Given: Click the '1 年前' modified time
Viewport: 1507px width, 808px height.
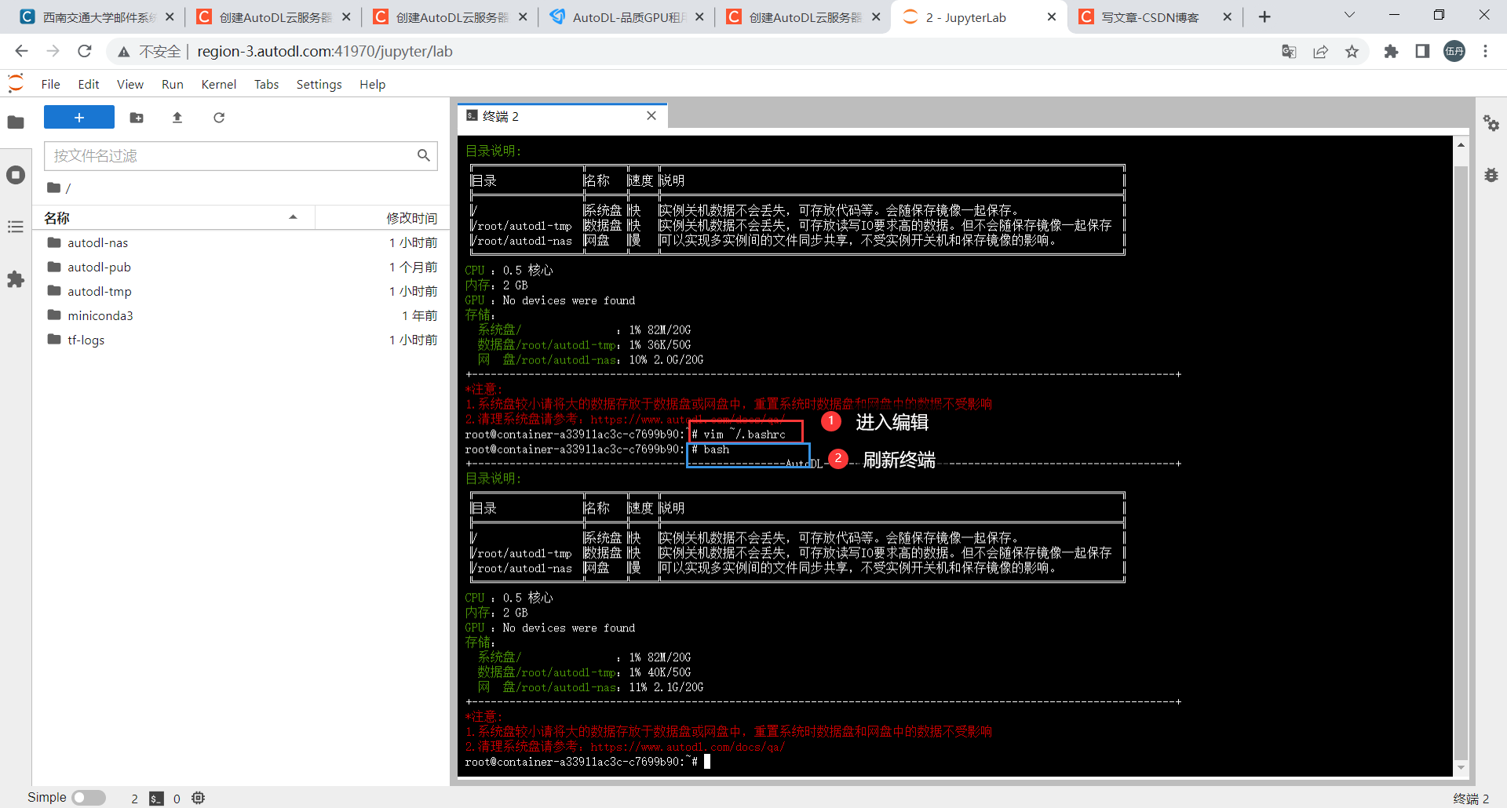Looking at the screenshot, I should 420,315.
